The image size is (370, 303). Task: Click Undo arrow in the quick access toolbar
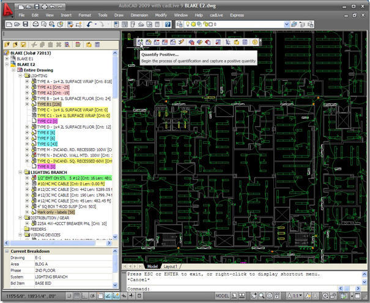[52, 7]
